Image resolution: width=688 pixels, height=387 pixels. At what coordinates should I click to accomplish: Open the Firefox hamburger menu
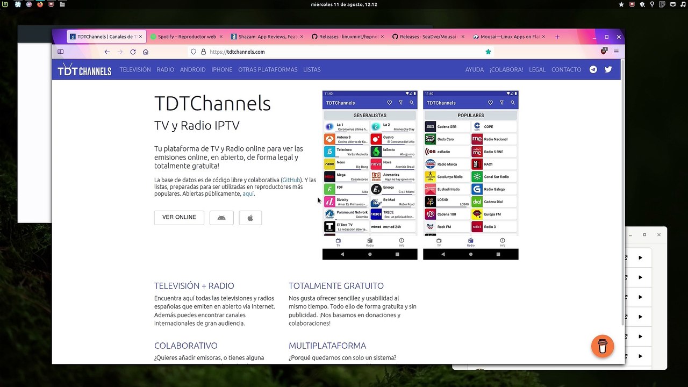tap(616, 52)
